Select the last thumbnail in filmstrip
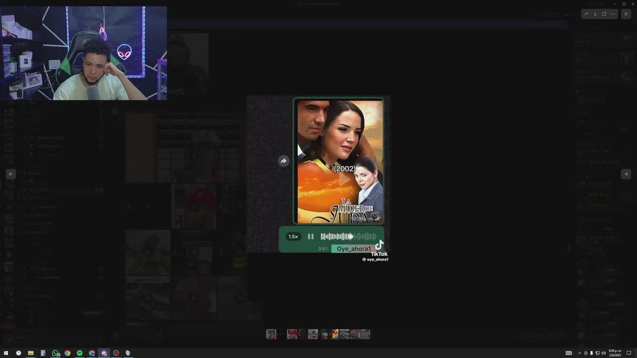The height and width of the screenshot is (358, 637). click(365, 334)
